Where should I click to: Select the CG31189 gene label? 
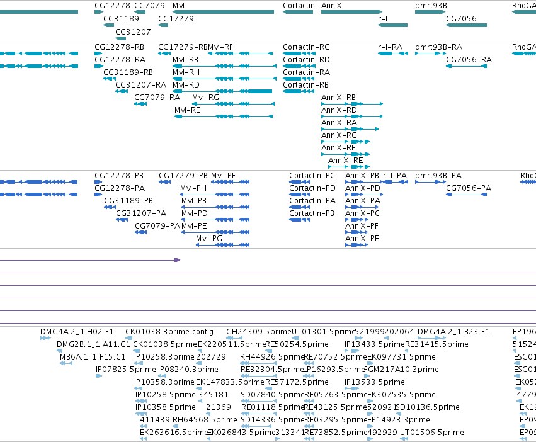(121, 18)
